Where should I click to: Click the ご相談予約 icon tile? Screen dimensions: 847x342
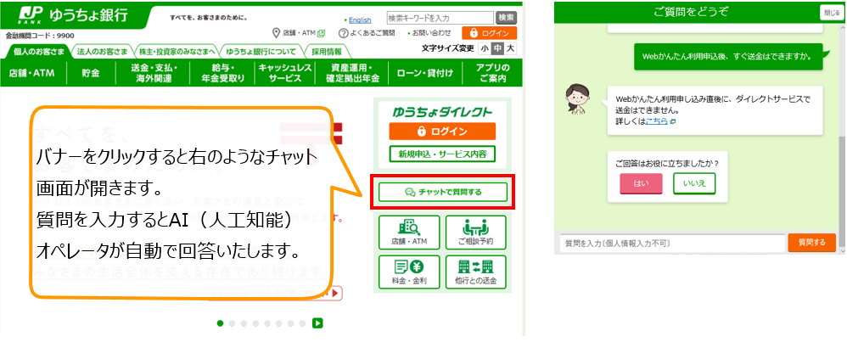point(476,233)
